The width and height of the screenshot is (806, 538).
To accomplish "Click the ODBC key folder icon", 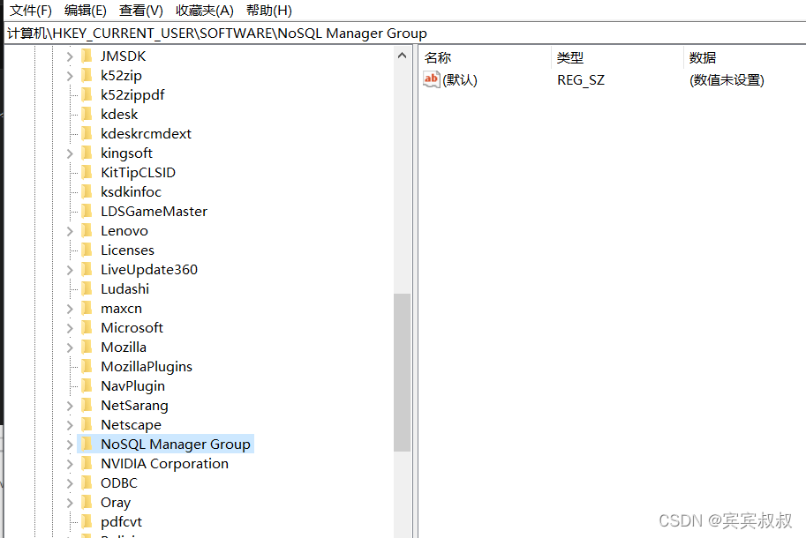I will [87, 482].
